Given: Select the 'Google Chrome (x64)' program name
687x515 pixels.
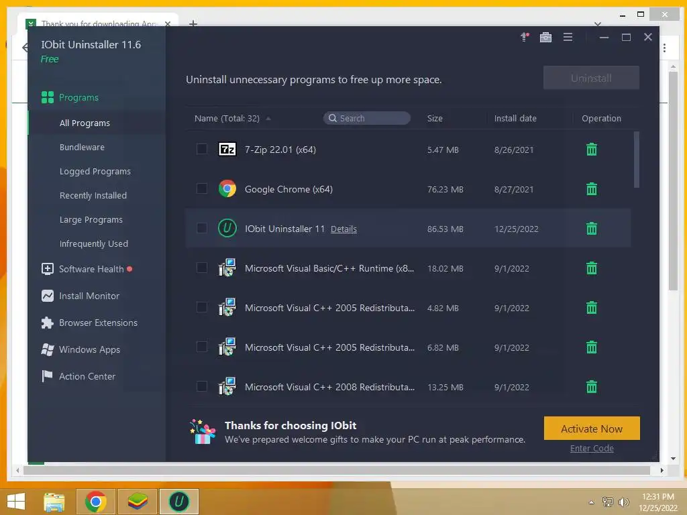Looking at the screenshot, I should [288, 189].
